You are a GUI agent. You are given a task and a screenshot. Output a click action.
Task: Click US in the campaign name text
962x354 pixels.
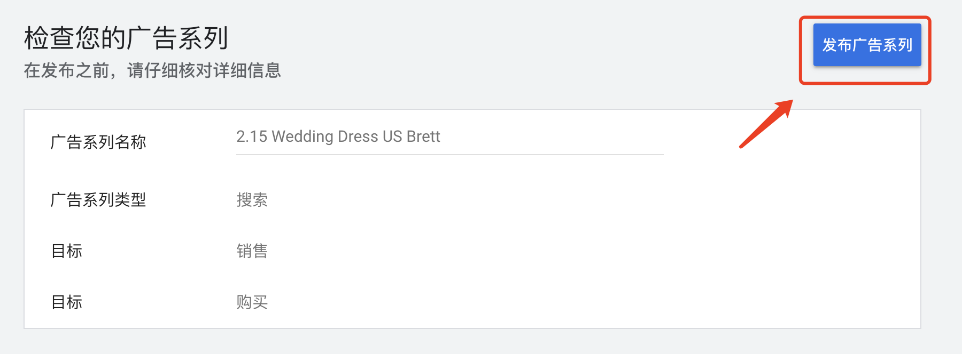[392, 136]
